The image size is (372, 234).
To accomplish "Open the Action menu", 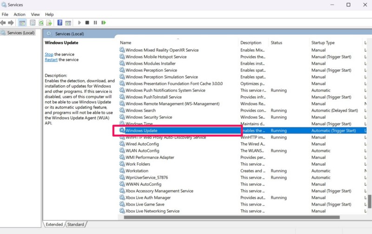I will [20, 14].
